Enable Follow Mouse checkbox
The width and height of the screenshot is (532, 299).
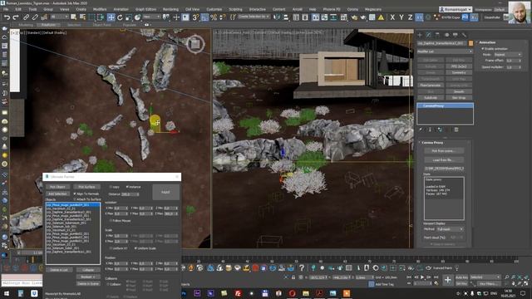pyautogui.click(x=111, y=221)
